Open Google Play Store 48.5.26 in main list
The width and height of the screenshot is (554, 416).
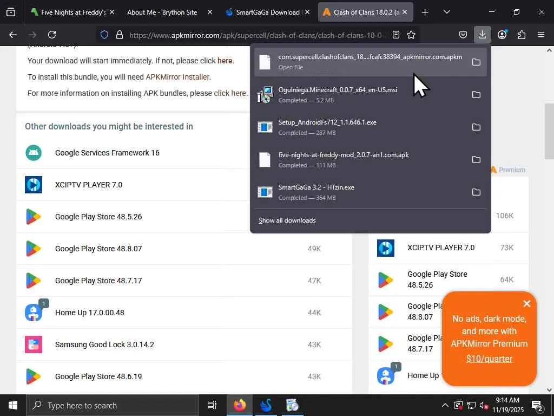(x=98, y=217)
